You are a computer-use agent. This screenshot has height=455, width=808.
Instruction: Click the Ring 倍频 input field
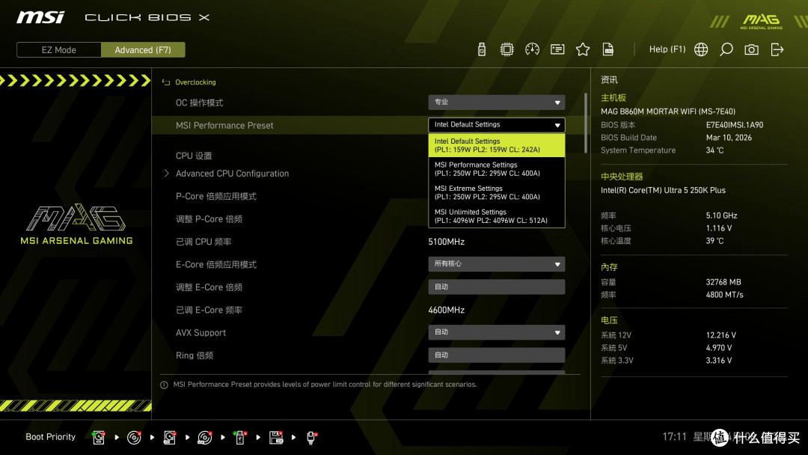496,355
